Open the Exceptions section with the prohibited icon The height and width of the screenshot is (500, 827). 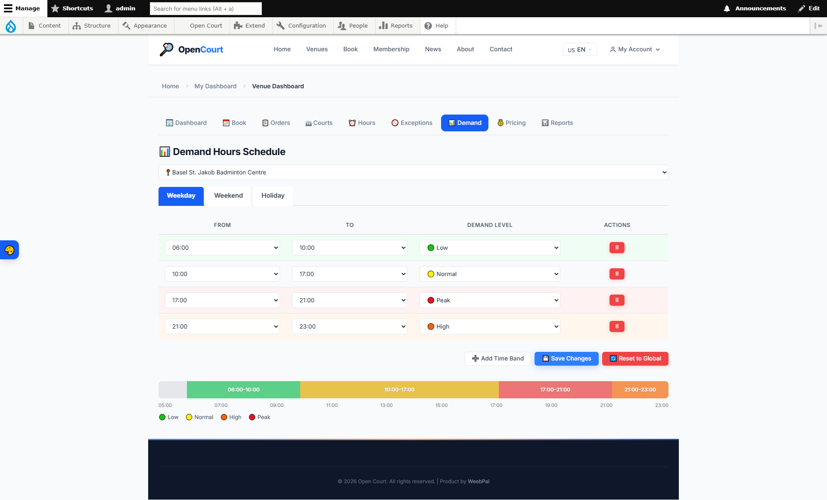(411, 123)
